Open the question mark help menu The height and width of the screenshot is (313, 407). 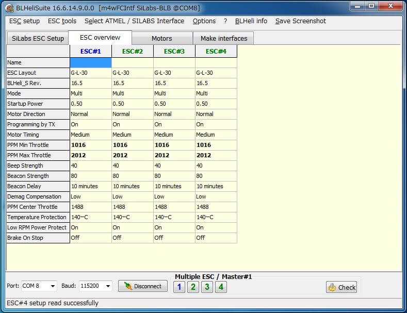pyautogui.click(x=225, y=21)
